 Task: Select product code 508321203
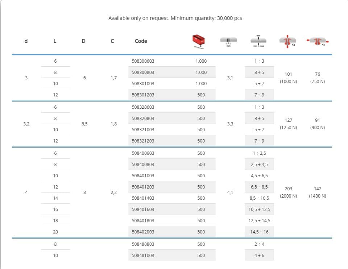click(143, 141)
